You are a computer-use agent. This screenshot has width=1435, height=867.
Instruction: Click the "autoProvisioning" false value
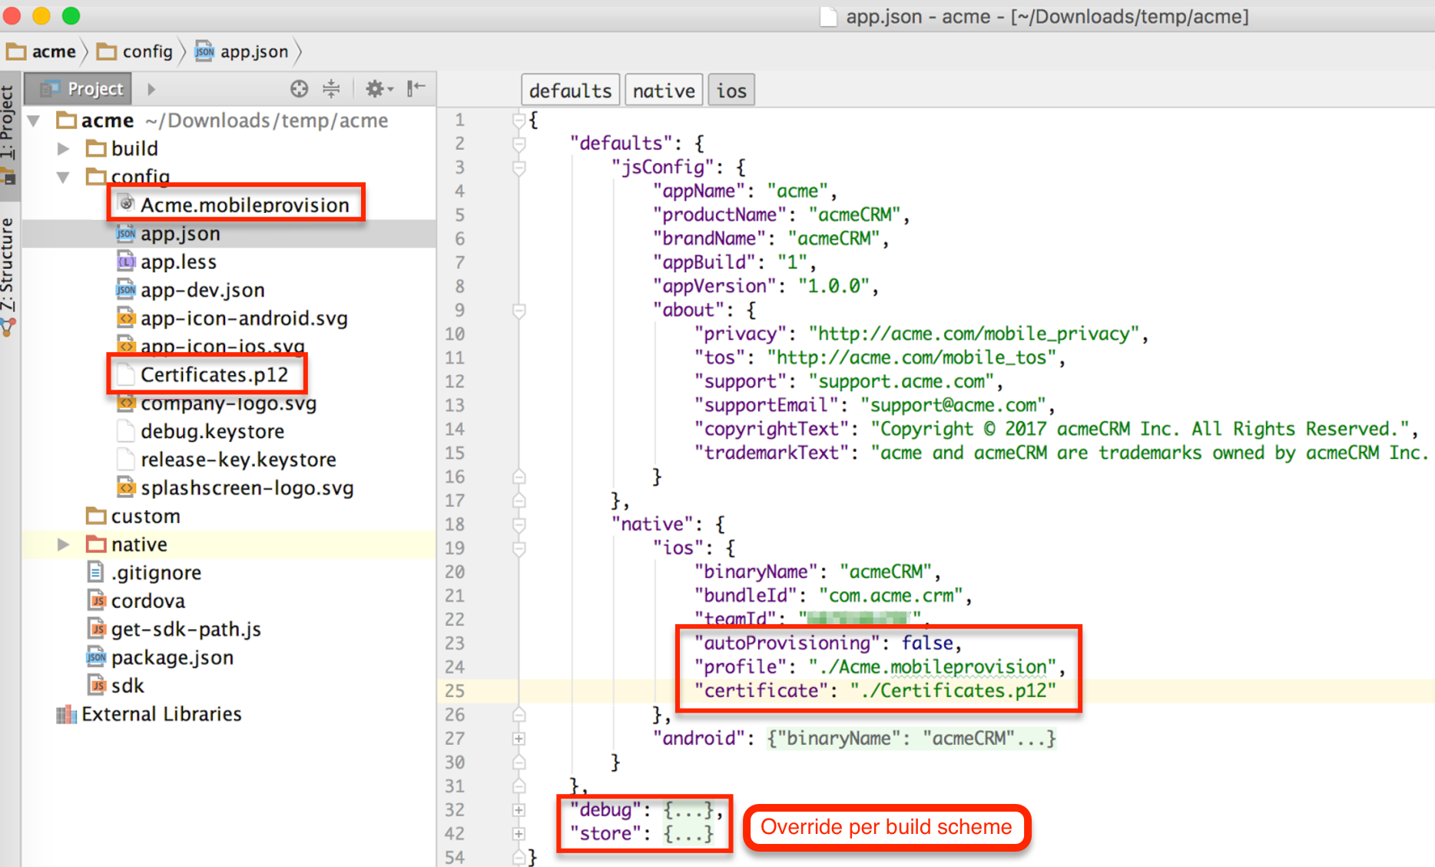(927, 643)
